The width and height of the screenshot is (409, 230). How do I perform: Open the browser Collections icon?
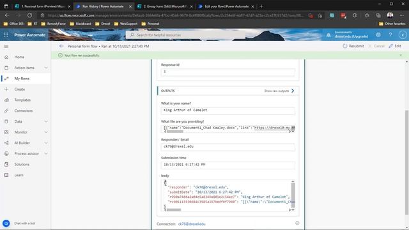point(378,15)
